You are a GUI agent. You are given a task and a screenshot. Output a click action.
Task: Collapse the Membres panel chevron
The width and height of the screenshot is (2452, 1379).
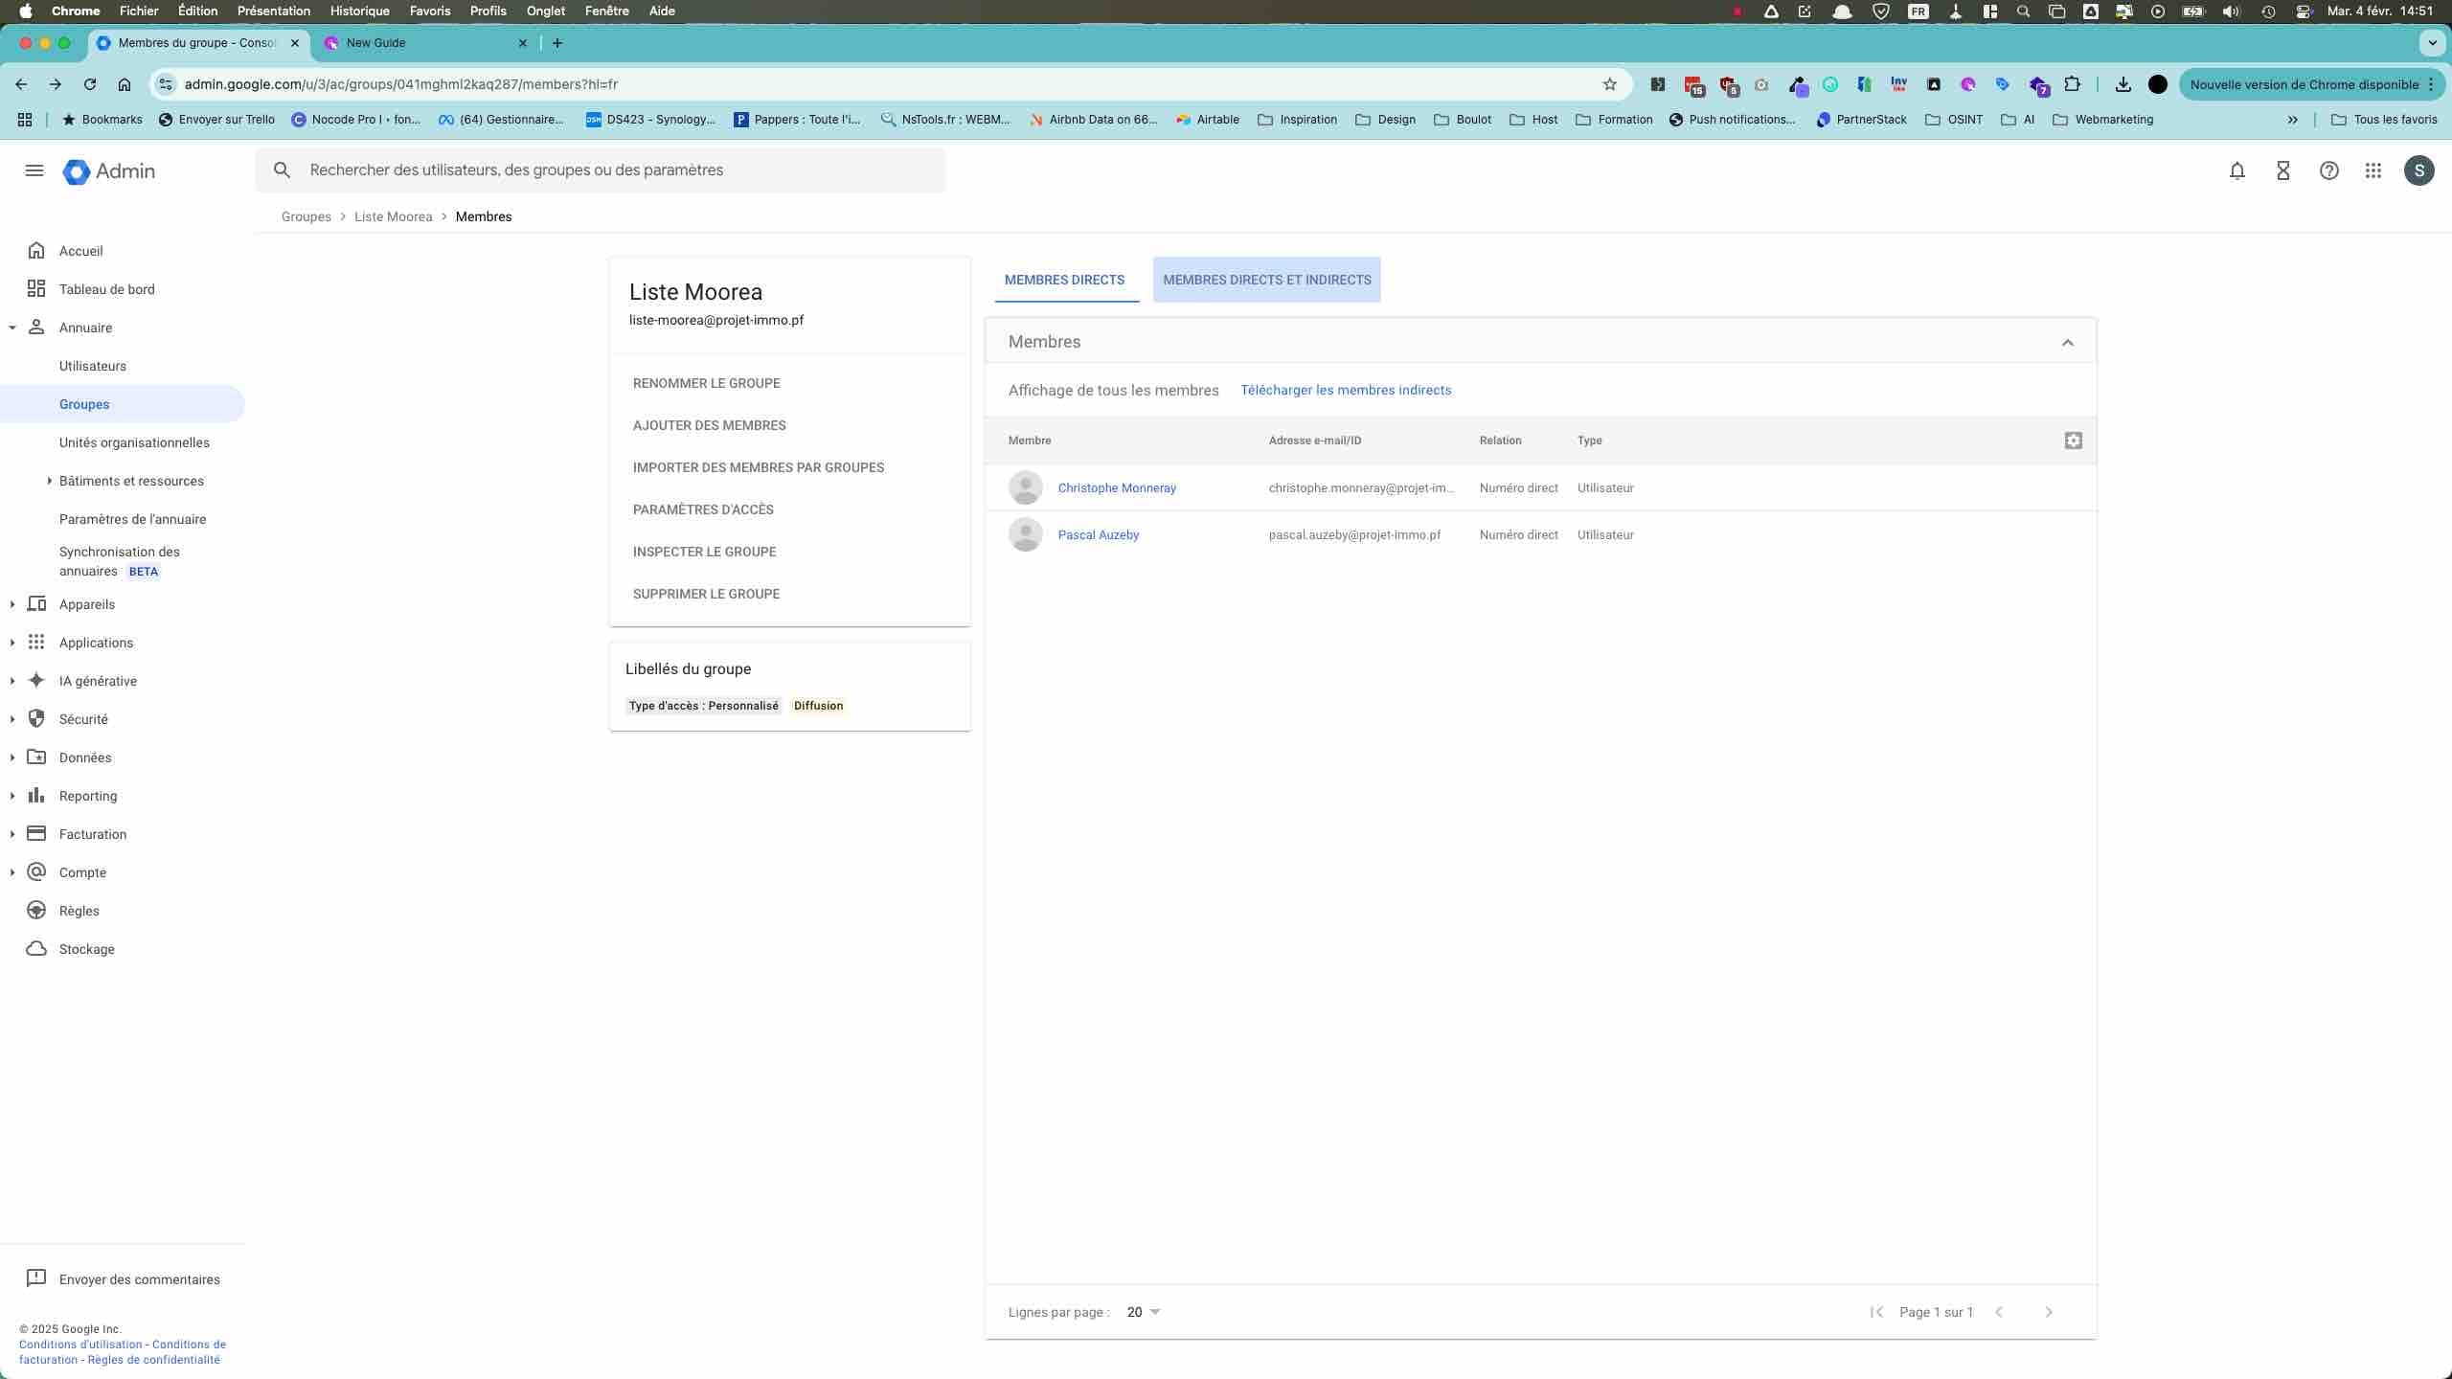point(2067,342)
